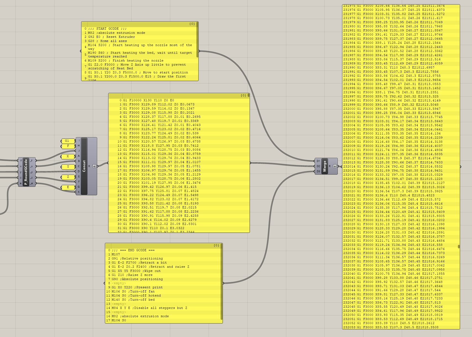
Task: Click the 'M106 S0 ;Turn-off fan' row
Action: (163, 291)
